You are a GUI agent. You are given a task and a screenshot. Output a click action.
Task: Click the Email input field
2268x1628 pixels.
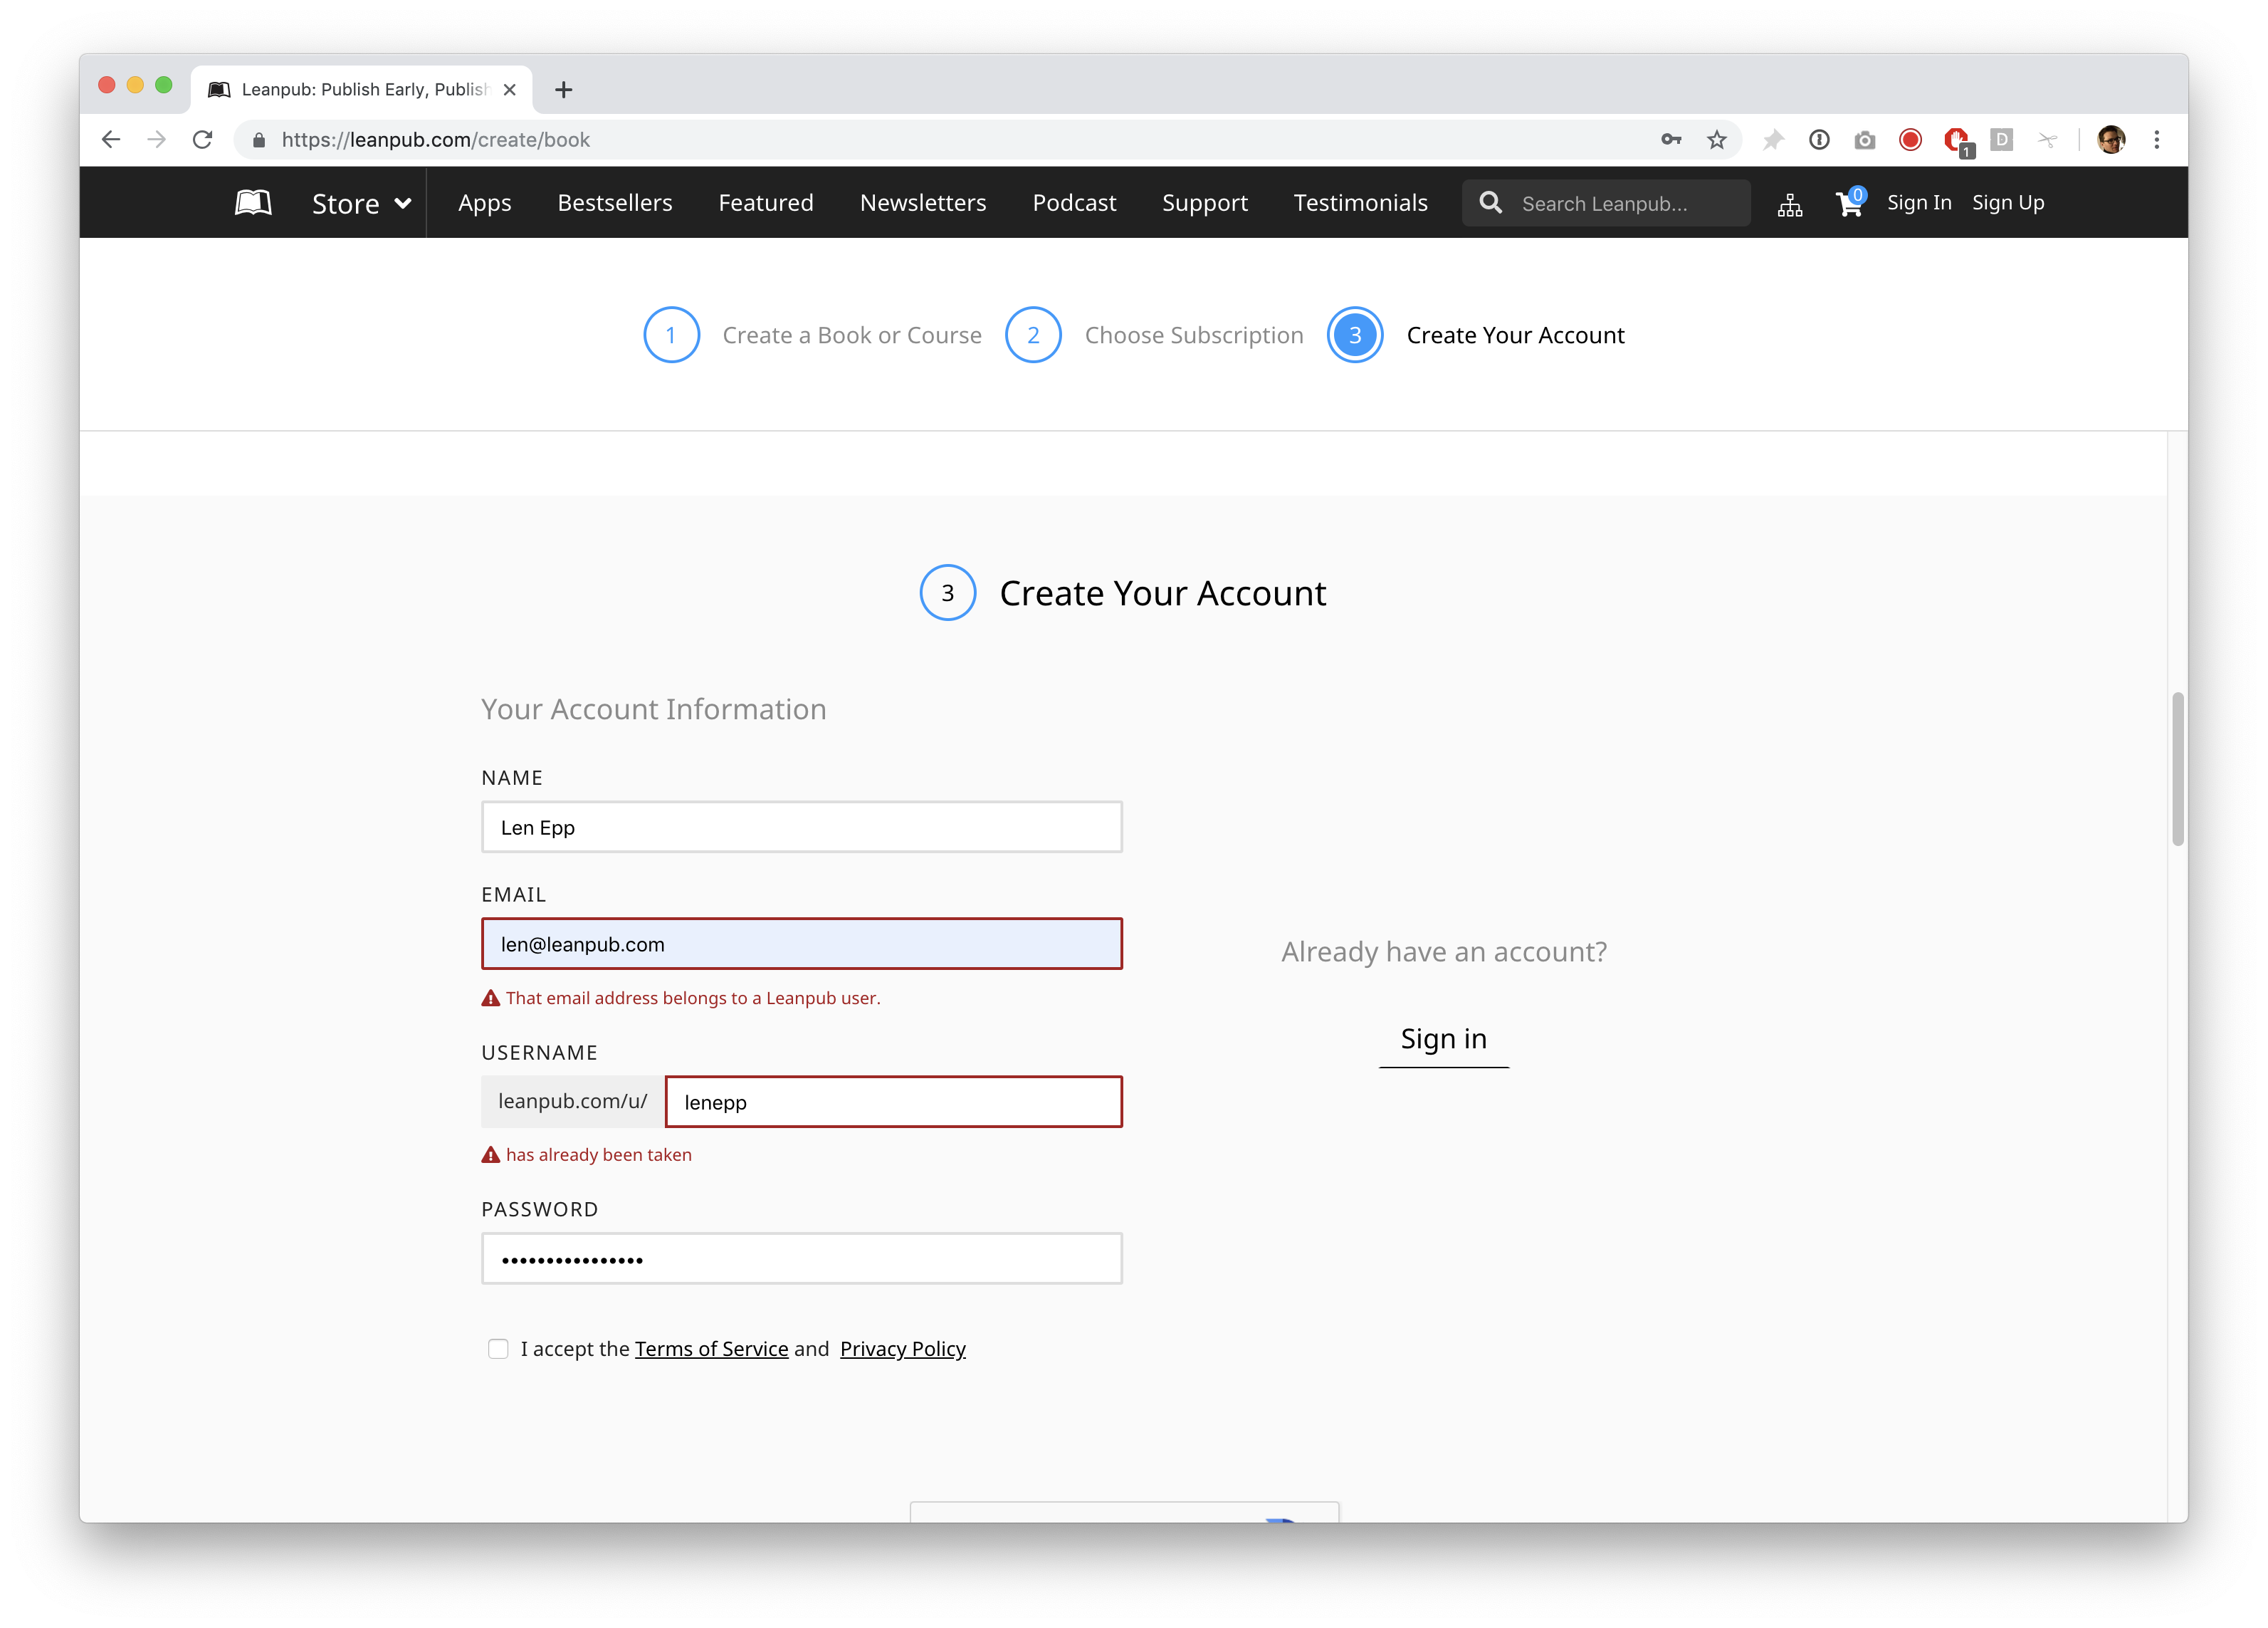[x=801, y=944]
